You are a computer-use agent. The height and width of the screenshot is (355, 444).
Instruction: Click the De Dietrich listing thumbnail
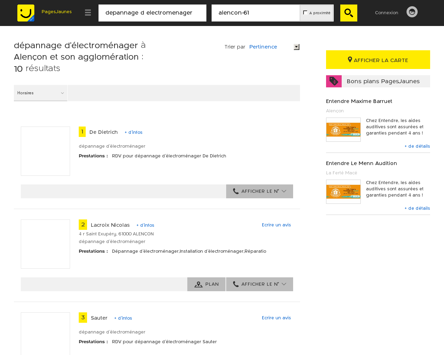45,151
